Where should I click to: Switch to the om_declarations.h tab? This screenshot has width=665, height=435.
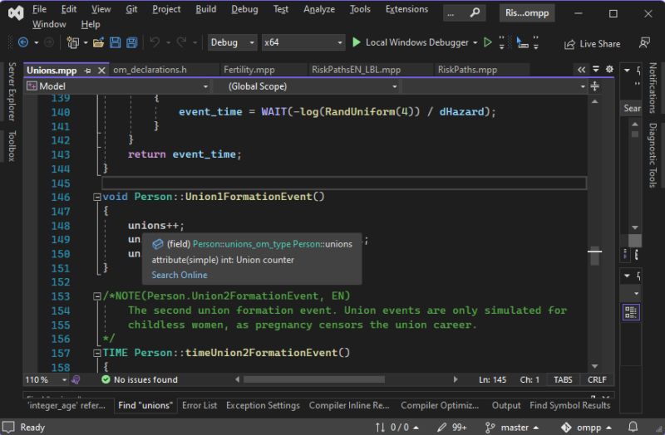(150, 70)
